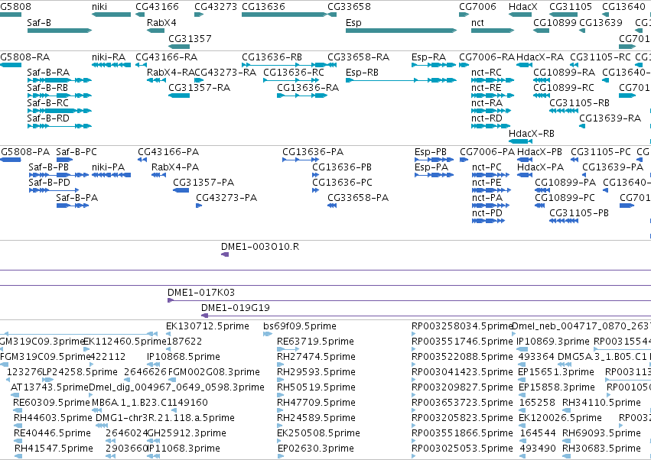Viewport: 651px width, 460px height.
Task: Click the DME1-017K03 BAC label
Action: [x=201, y=293]
